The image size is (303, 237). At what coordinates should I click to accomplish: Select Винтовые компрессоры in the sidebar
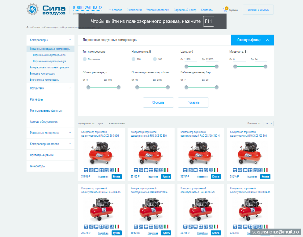coord(43,74)
